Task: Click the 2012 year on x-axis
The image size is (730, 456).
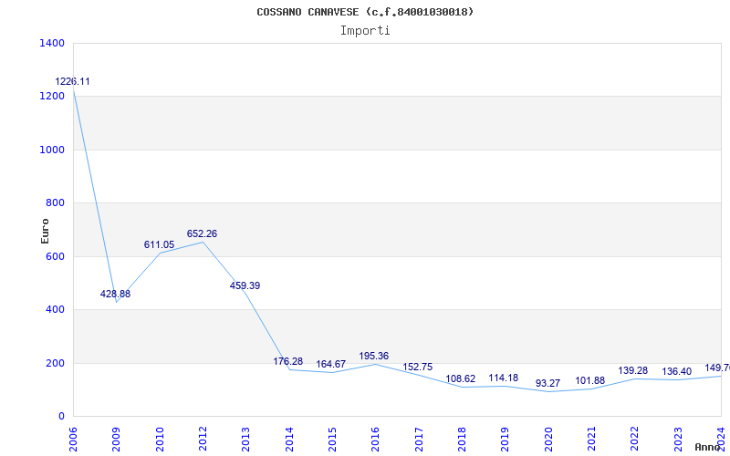Action: [x=203, y=437]
